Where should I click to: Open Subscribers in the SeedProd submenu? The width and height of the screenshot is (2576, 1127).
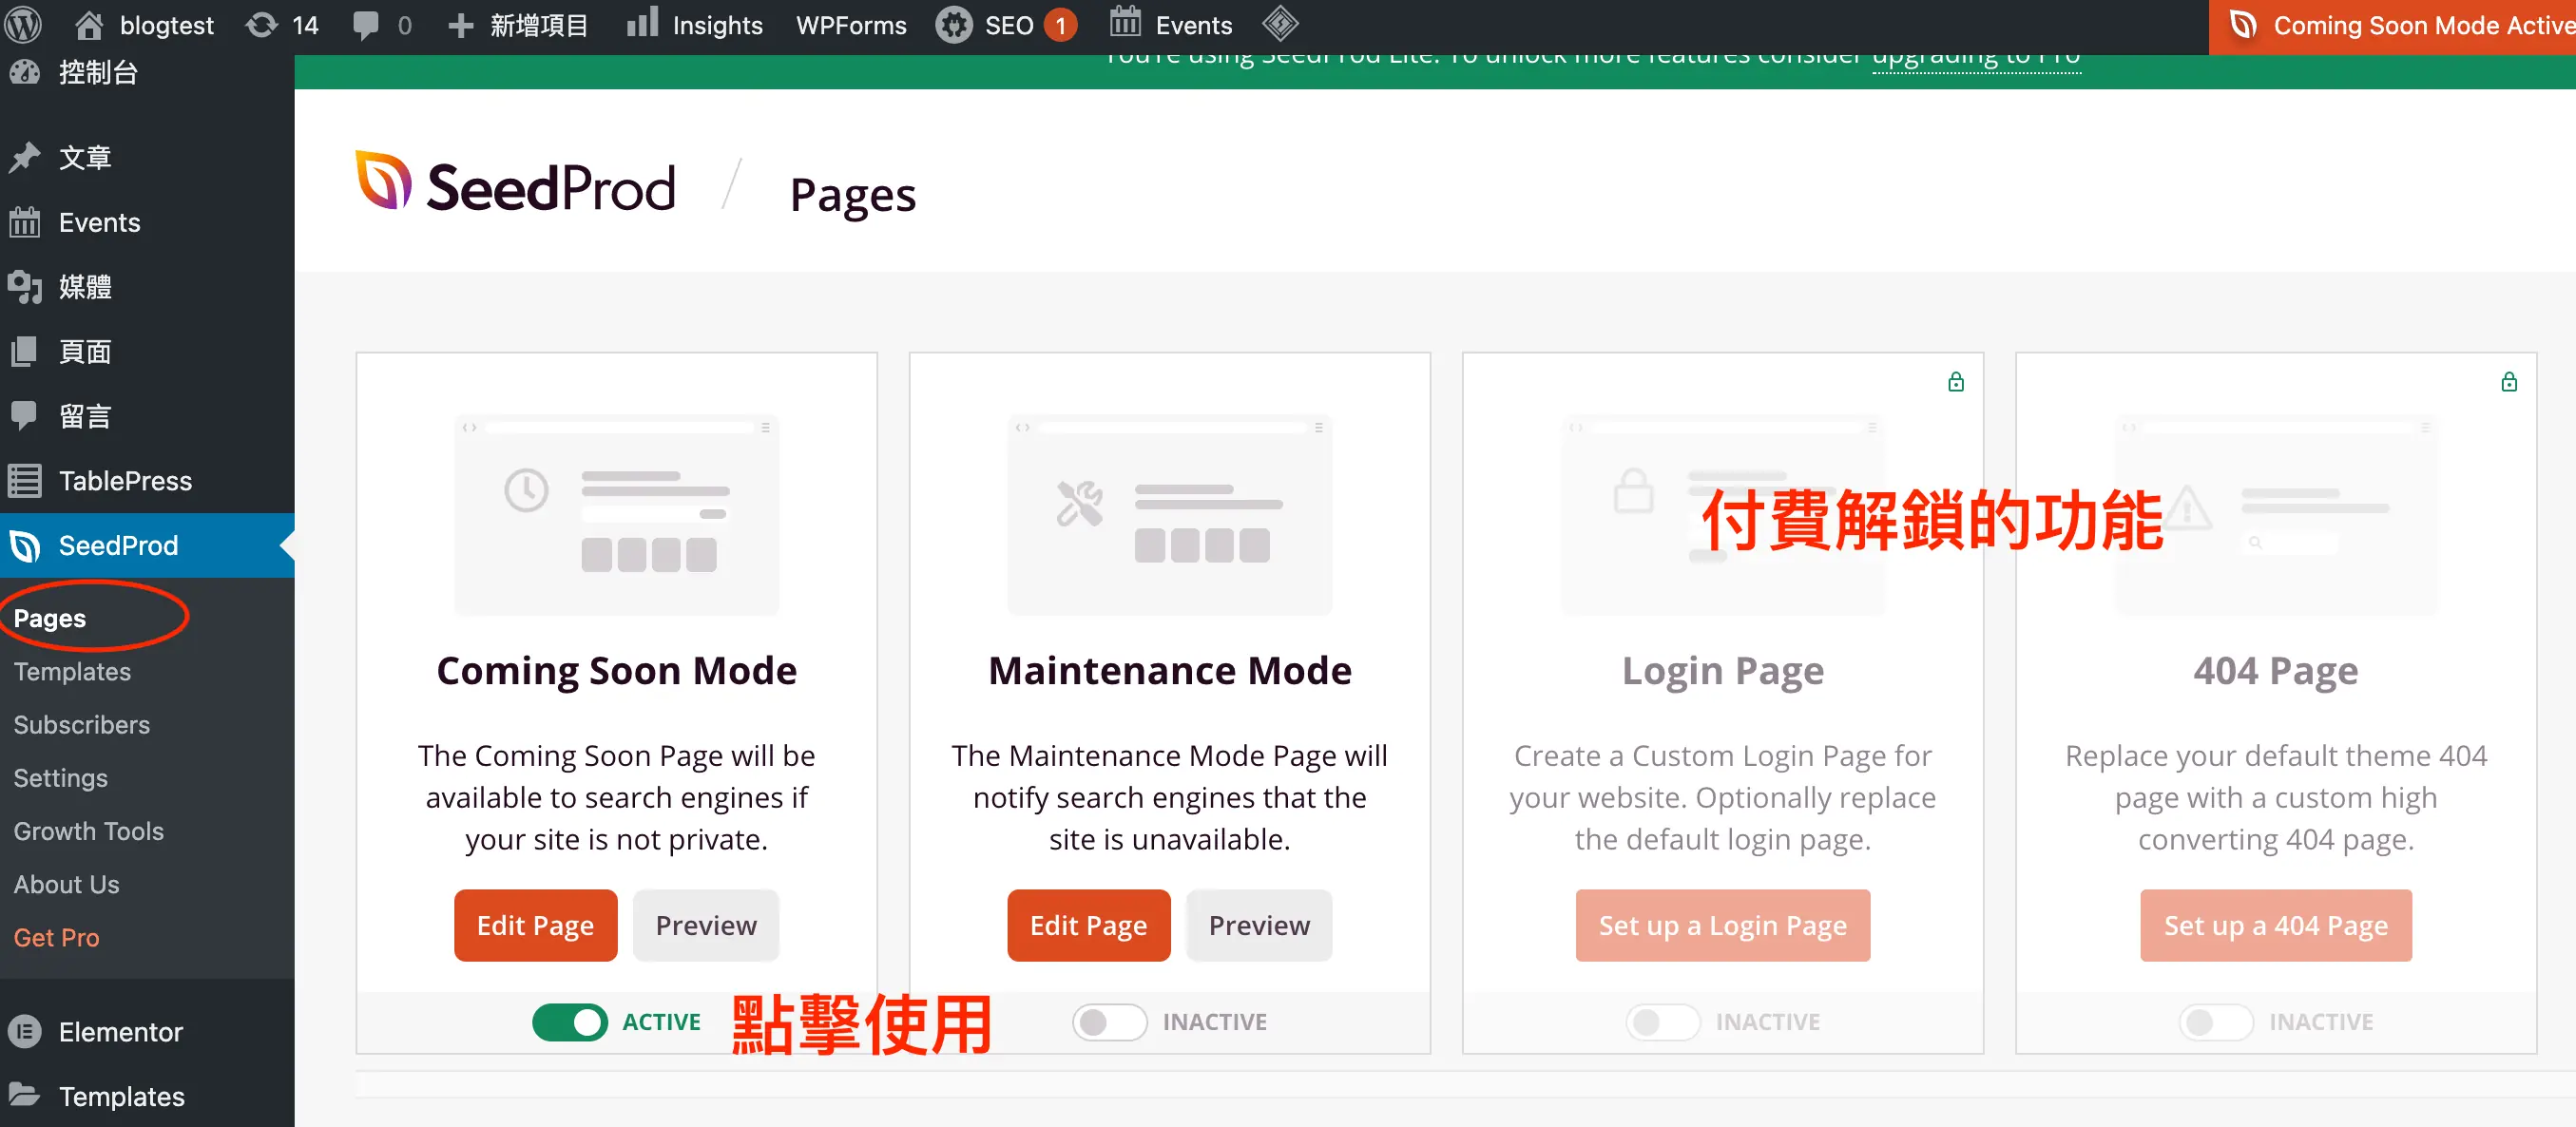(82, 725)
